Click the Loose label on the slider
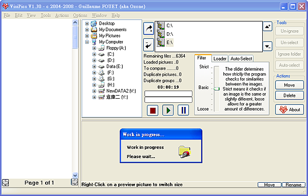Screen dimensions: 308x196 (x=203, y=109)
